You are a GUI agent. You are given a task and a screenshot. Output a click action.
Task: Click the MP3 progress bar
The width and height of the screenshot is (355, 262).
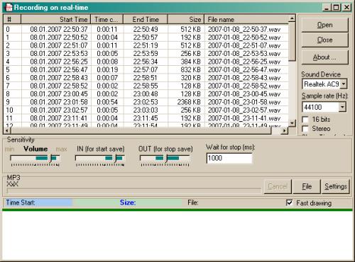pyautogui.click(x=134, y=190)
